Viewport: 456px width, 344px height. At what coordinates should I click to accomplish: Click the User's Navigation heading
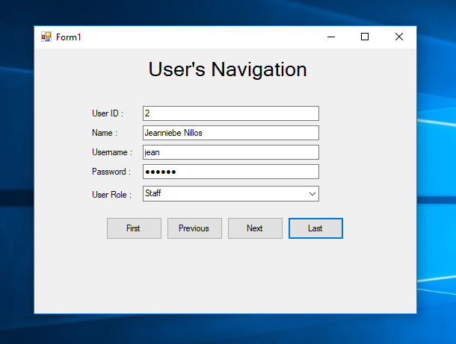click(x=227, y=69)
